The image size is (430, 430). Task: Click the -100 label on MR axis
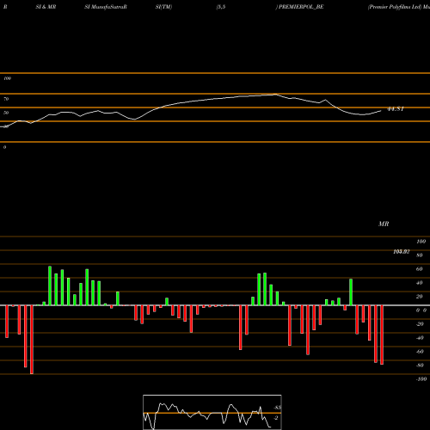[x=421, y=379]
